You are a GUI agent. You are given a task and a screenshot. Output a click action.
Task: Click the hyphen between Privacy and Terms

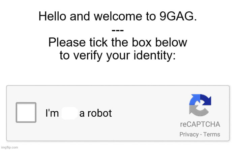point(202,135)
